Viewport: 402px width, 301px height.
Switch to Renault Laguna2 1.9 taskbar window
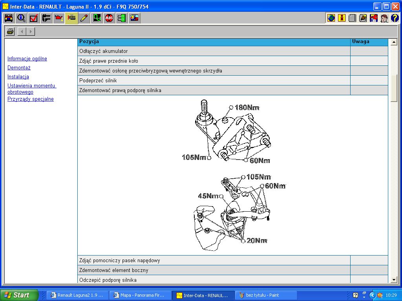click(77, 295)
